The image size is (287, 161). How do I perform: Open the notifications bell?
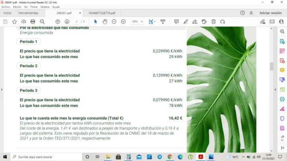251,13
